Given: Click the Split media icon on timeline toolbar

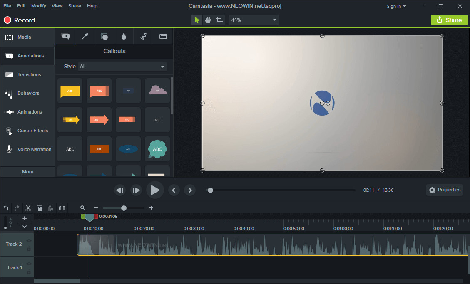Looking at the screenshot, I should tap(61, 208).
